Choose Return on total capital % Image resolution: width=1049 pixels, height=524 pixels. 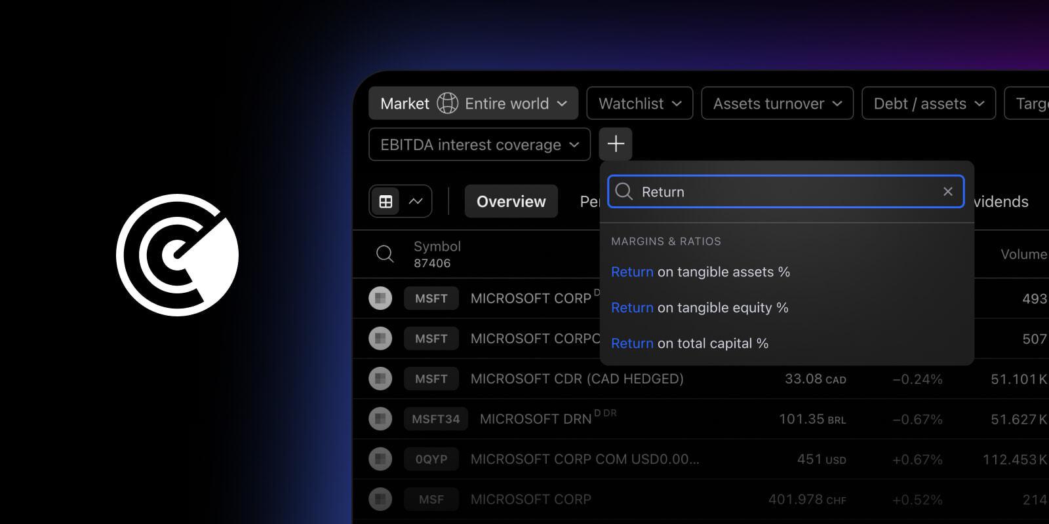[x=690, y=343]
